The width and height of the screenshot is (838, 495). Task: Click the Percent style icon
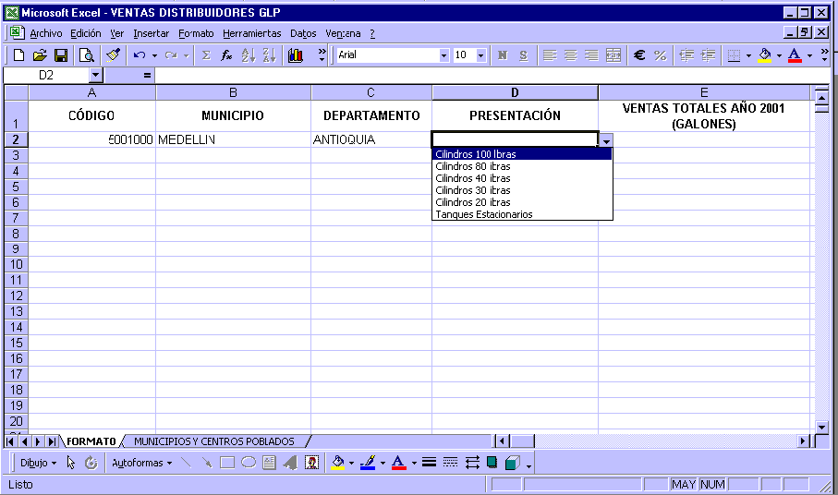click(660, 55)
